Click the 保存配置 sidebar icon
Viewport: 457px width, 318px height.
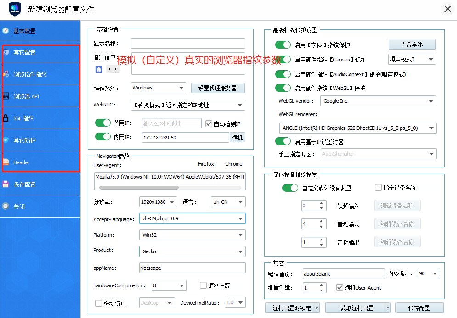pos(6,184)
